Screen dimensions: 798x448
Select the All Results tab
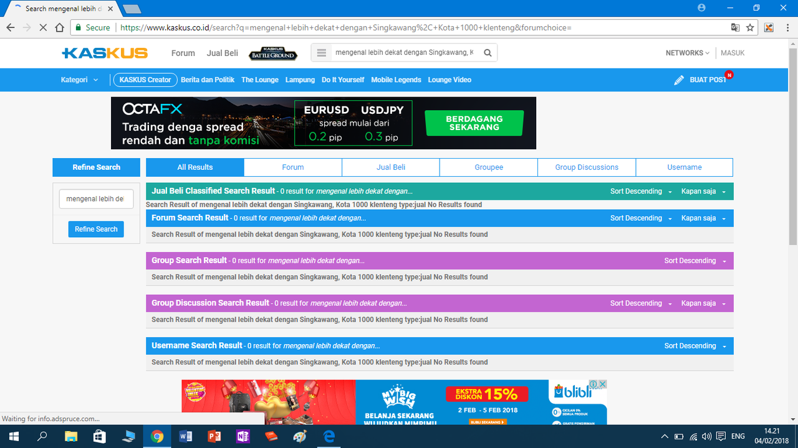pos(195,167)
